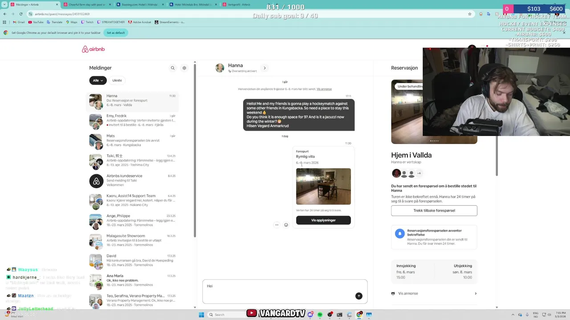Open the Taiki conversation

click(132, 161)
